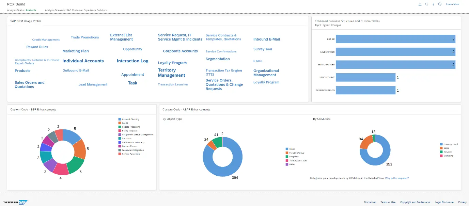
Task: Open the Learn More link
Action: (453, 4)
